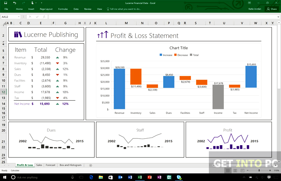Click the orange Decrease legend swatch

[175, 55]
